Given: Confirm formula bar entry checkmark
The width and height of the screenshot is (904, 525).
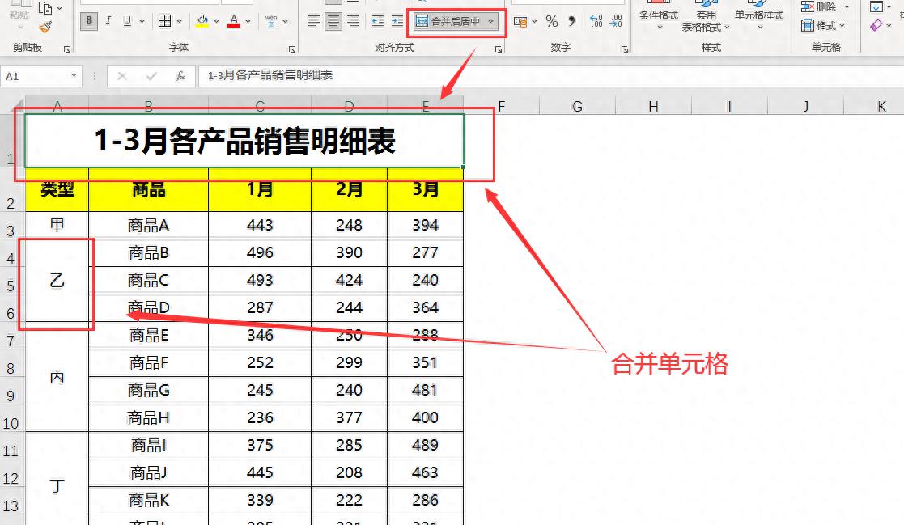Looking at the screenshot, I should (151, 76).
